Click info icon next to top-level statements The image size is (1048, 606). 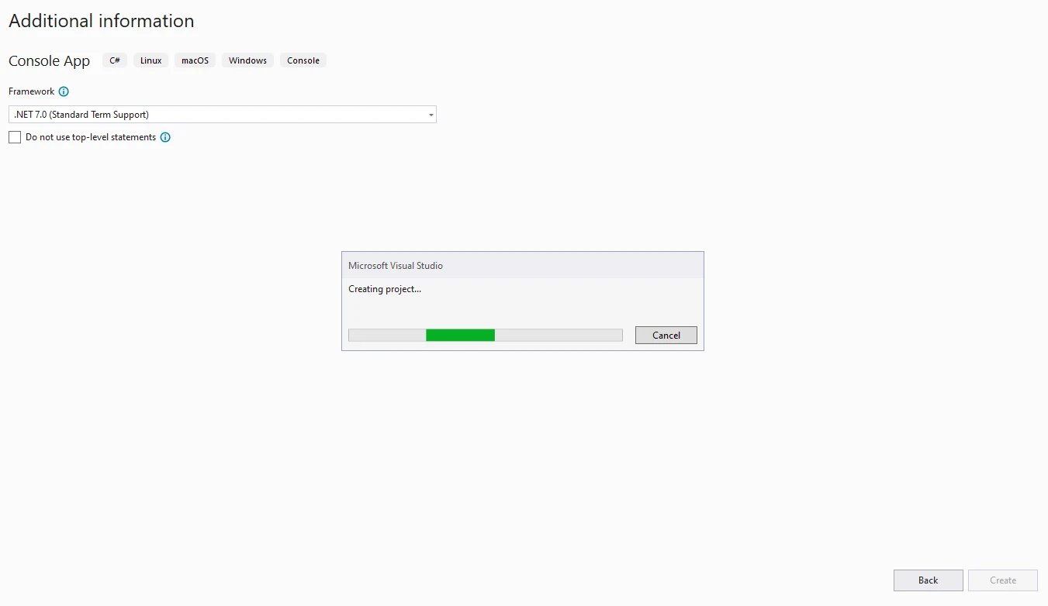click(x=165, y=137)
